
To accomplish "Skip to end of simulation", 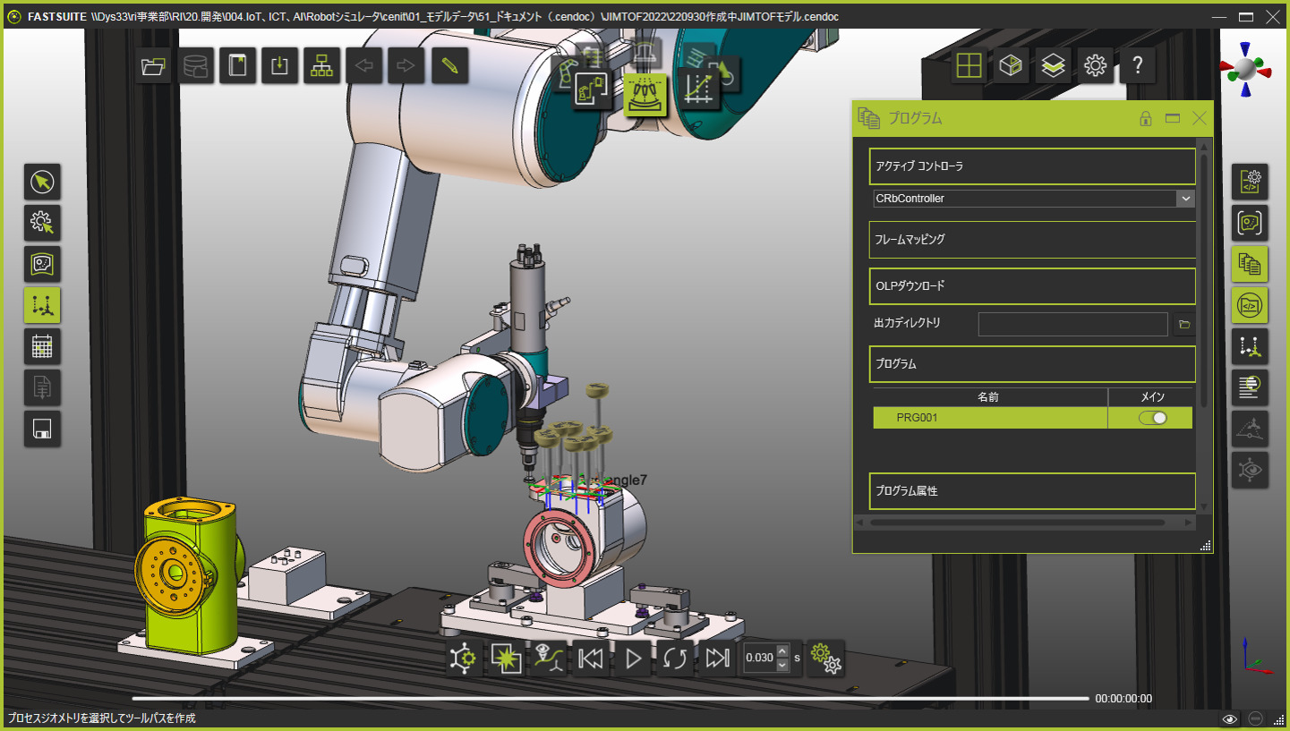I will pyautogui.click(x=717, y=659).
